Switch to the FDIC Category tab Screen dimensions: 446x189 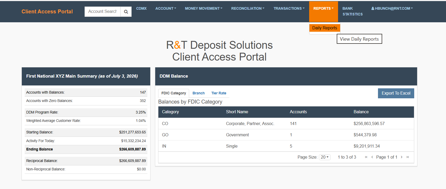(174, 93)
